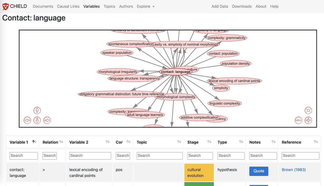Zoom into the graph with the plus icon
324x186 pixels.
point(308,120)
